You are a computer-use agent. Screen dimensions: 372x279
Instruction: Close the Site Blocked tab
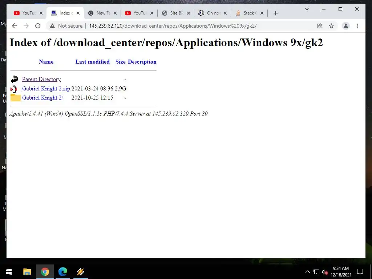189,13
